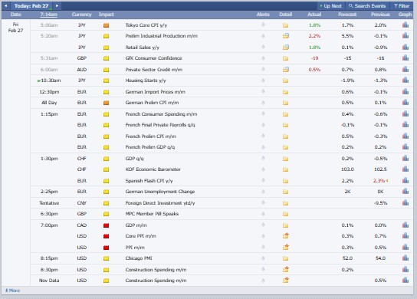Image resolution: width=417 pixels, height=299 pixels.
Task: Open detail for Nov Data Construction Spending
Action: (286, 280)
